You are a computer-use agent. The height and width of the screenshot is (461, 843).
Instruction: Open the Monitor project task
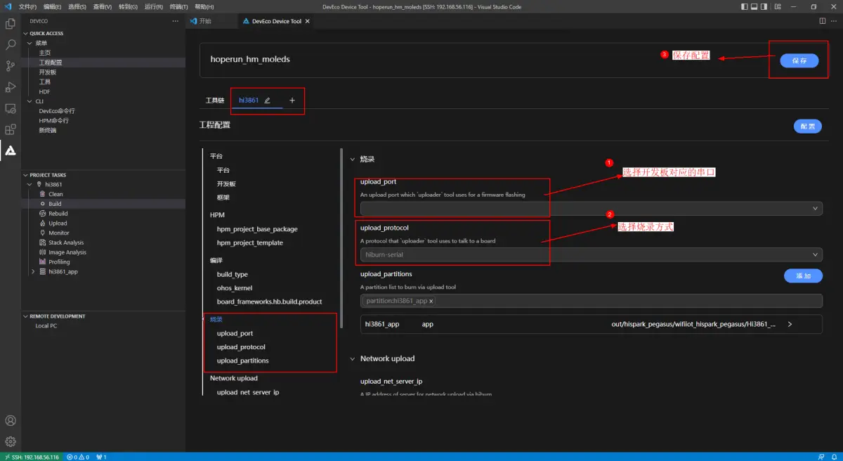[59, 233]
